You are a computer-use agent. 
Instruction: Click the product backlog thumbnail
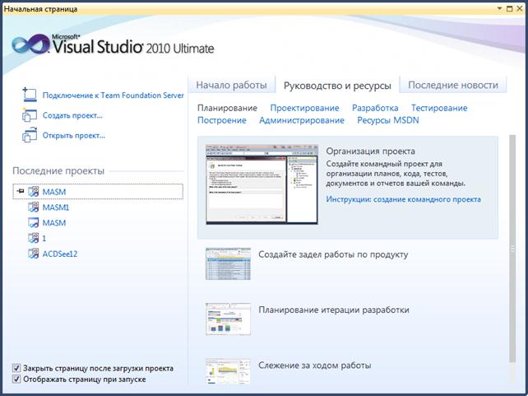coord(228,263)
